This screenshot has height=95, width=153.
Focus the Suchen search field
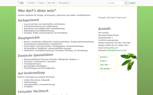[116, 3]
